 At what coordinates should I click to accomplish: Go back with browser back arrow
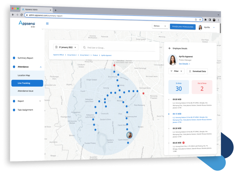coord(13,15)
